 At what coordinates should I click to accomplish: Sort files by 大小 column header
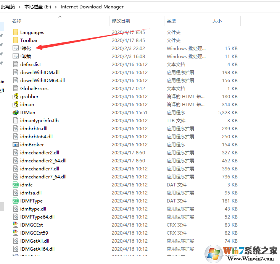pyautogui.click(x=217, y=21)
